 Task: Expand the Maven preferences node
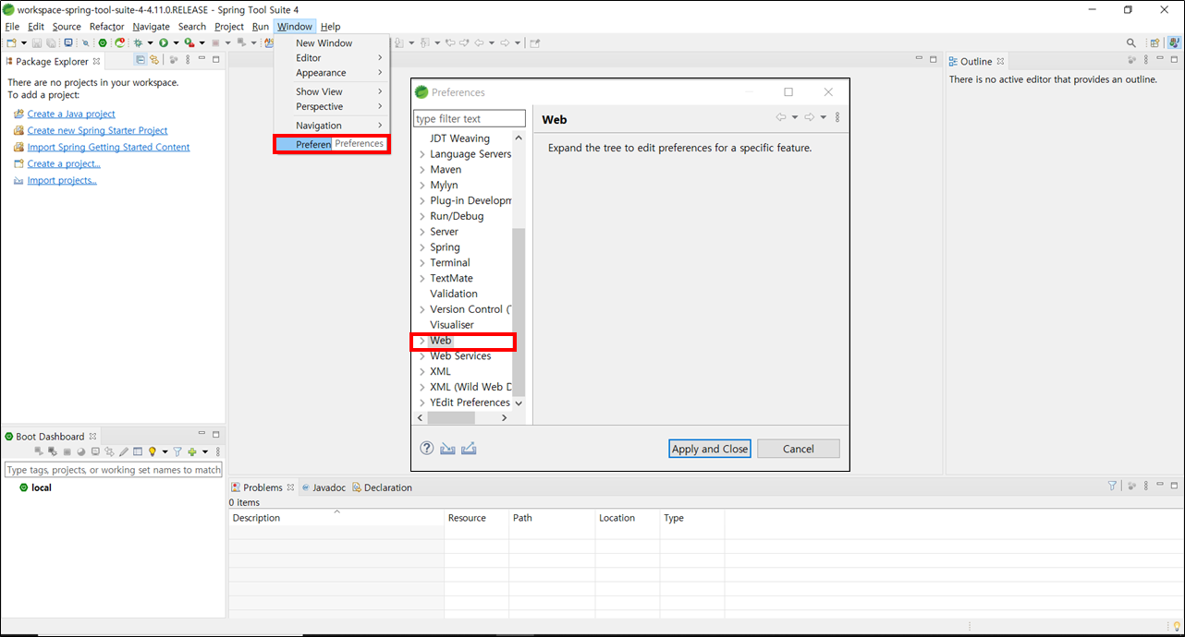click(x=421, y=170)
